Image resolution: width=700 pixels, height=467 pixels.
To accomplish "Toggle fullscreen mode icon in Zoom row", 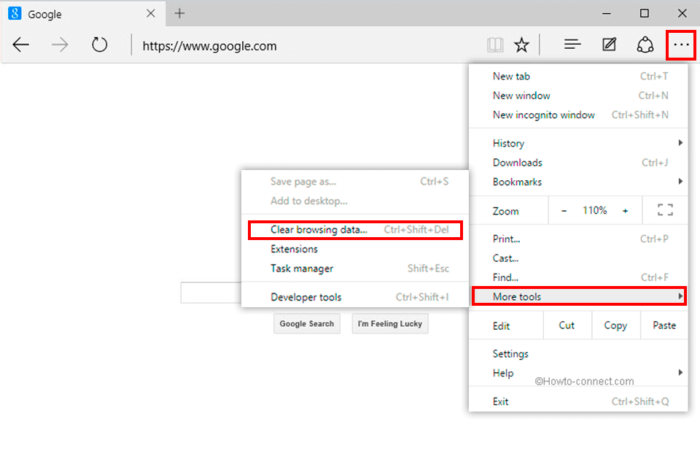I will tap(665, 210).
